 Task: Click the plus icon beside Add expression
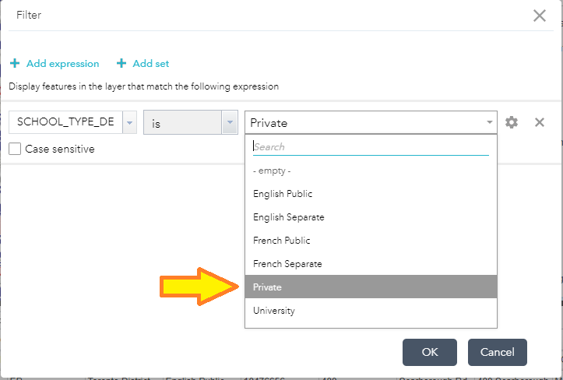[x=15, y=64]
